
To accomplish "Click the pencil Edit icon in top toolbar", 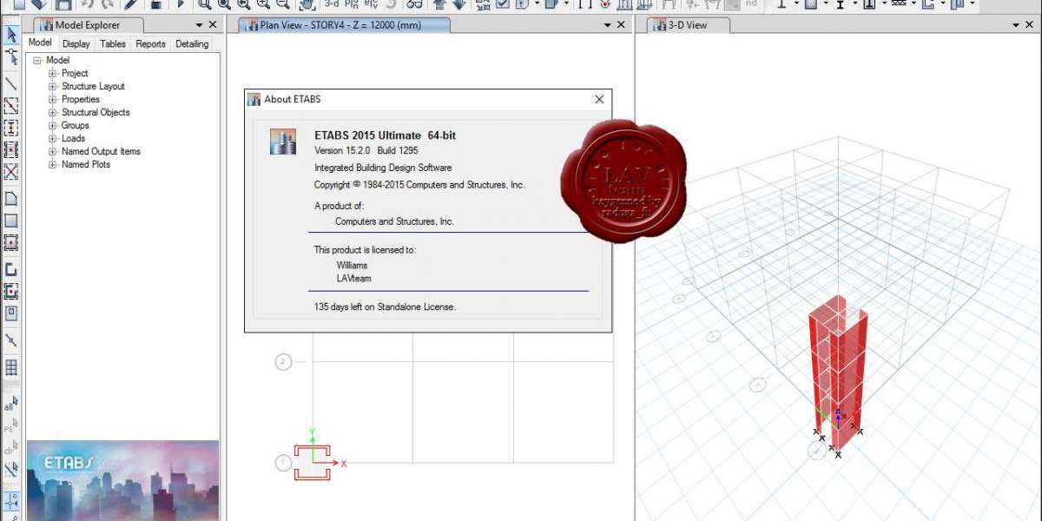I will [x=131, y=4].
